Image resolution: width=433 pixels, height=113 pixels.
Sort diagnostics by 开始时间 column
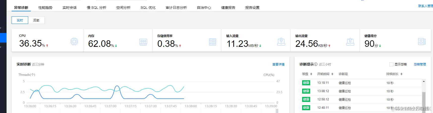click(x=332, y=74)
